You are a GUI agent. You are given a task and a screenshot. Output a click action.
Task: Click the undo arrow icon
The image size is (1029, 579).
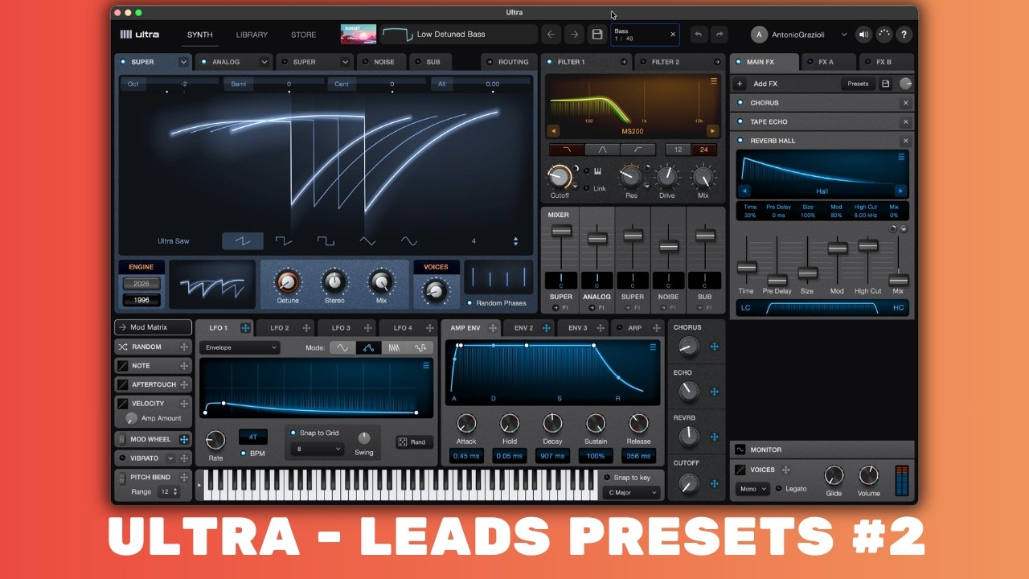(x=698, y=35)
